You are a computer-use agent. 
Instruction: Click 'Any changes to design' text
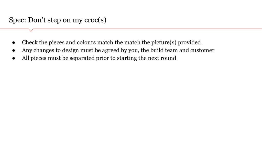pos(50,50)
